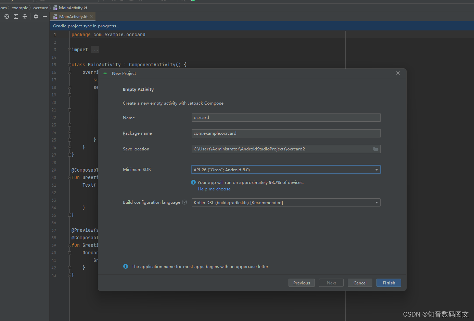
Task: Open the folder browser for Save location
Action: point(375,149)
